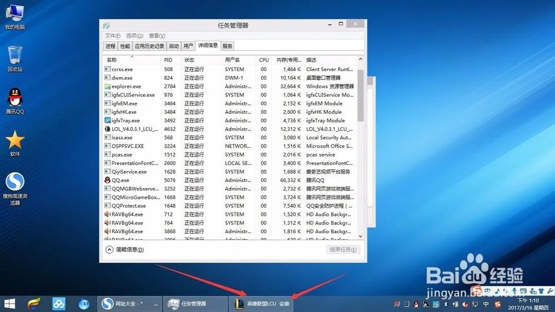Select the QQProtect.exe process row

pyautogui.click(x=230, y=206)
